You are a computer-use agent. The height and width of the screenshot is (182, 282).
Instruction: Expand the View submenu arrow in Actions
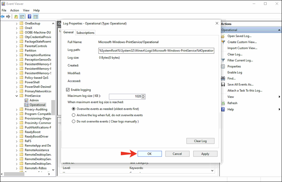tap(279, 97)
